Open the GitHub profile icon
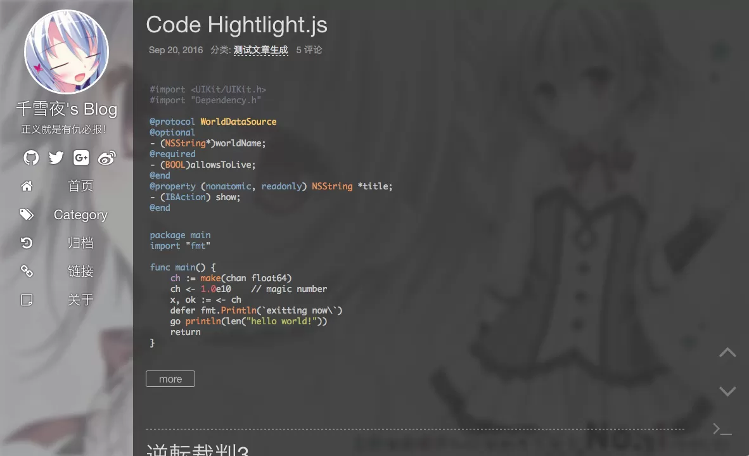 31,158
